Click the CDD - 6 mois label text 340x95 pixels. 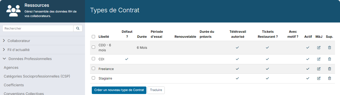[105, 47]
